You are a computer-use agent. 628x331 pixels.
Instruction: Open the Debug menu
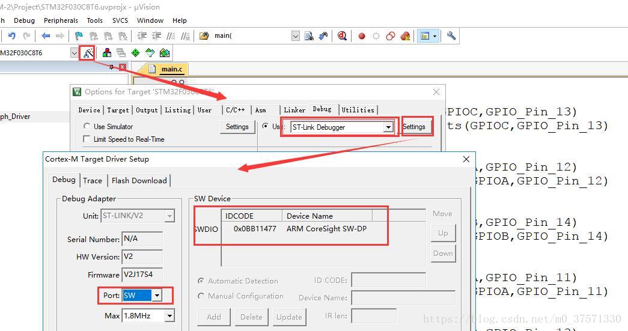25,20
